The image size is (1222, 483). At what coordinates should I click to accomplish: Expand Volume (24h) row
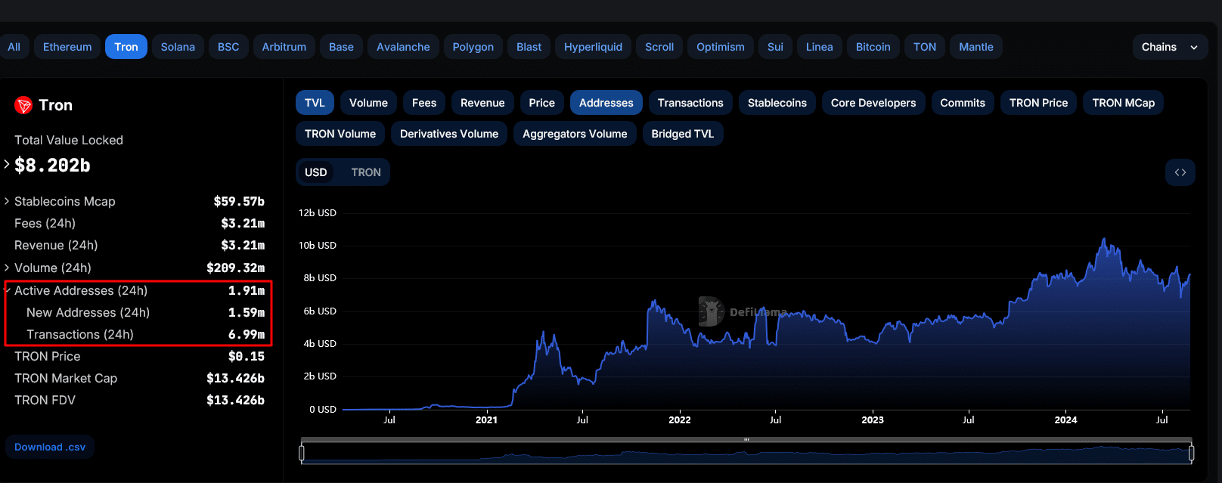tap(7, 268)
